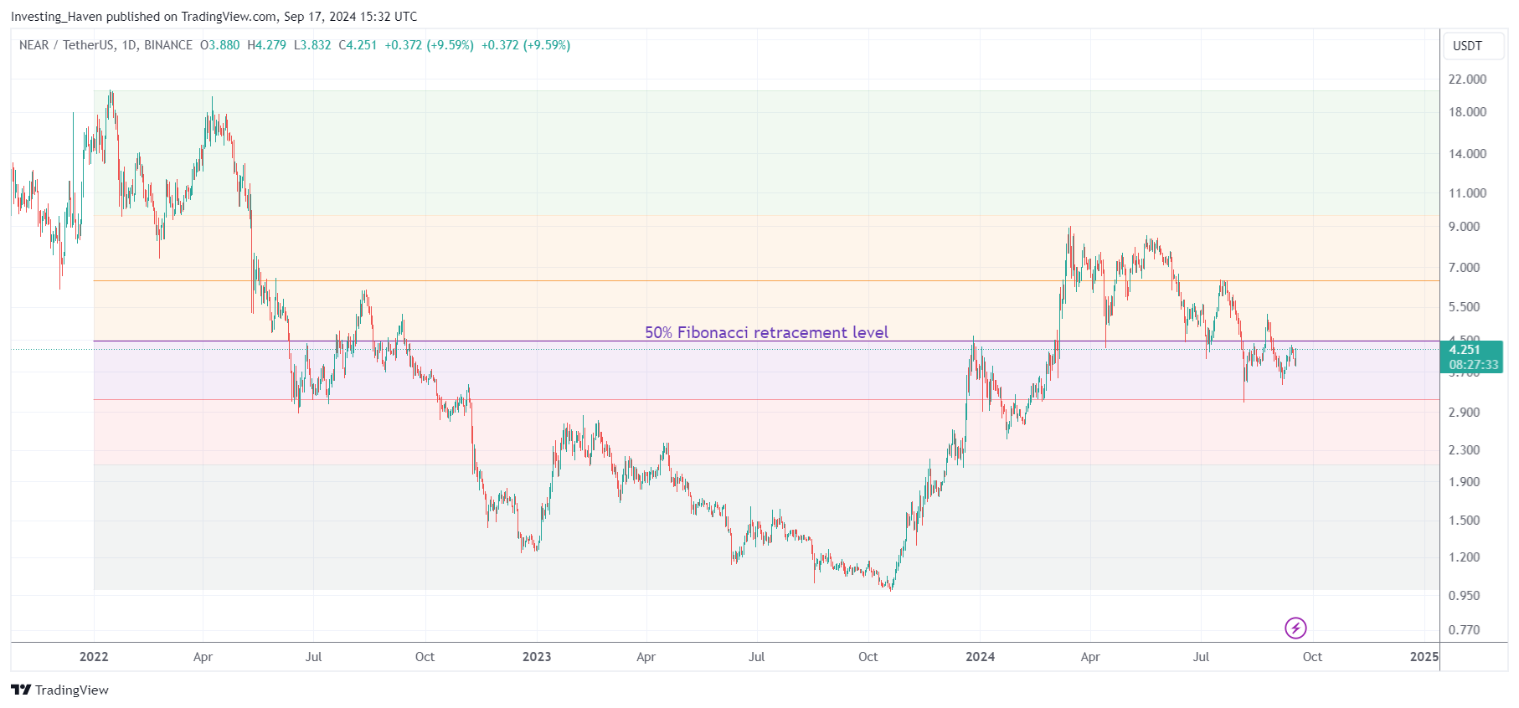Click the 0.950 price axis label
This screenshot has width=1519, height=708.
[x=1465, y=596]
